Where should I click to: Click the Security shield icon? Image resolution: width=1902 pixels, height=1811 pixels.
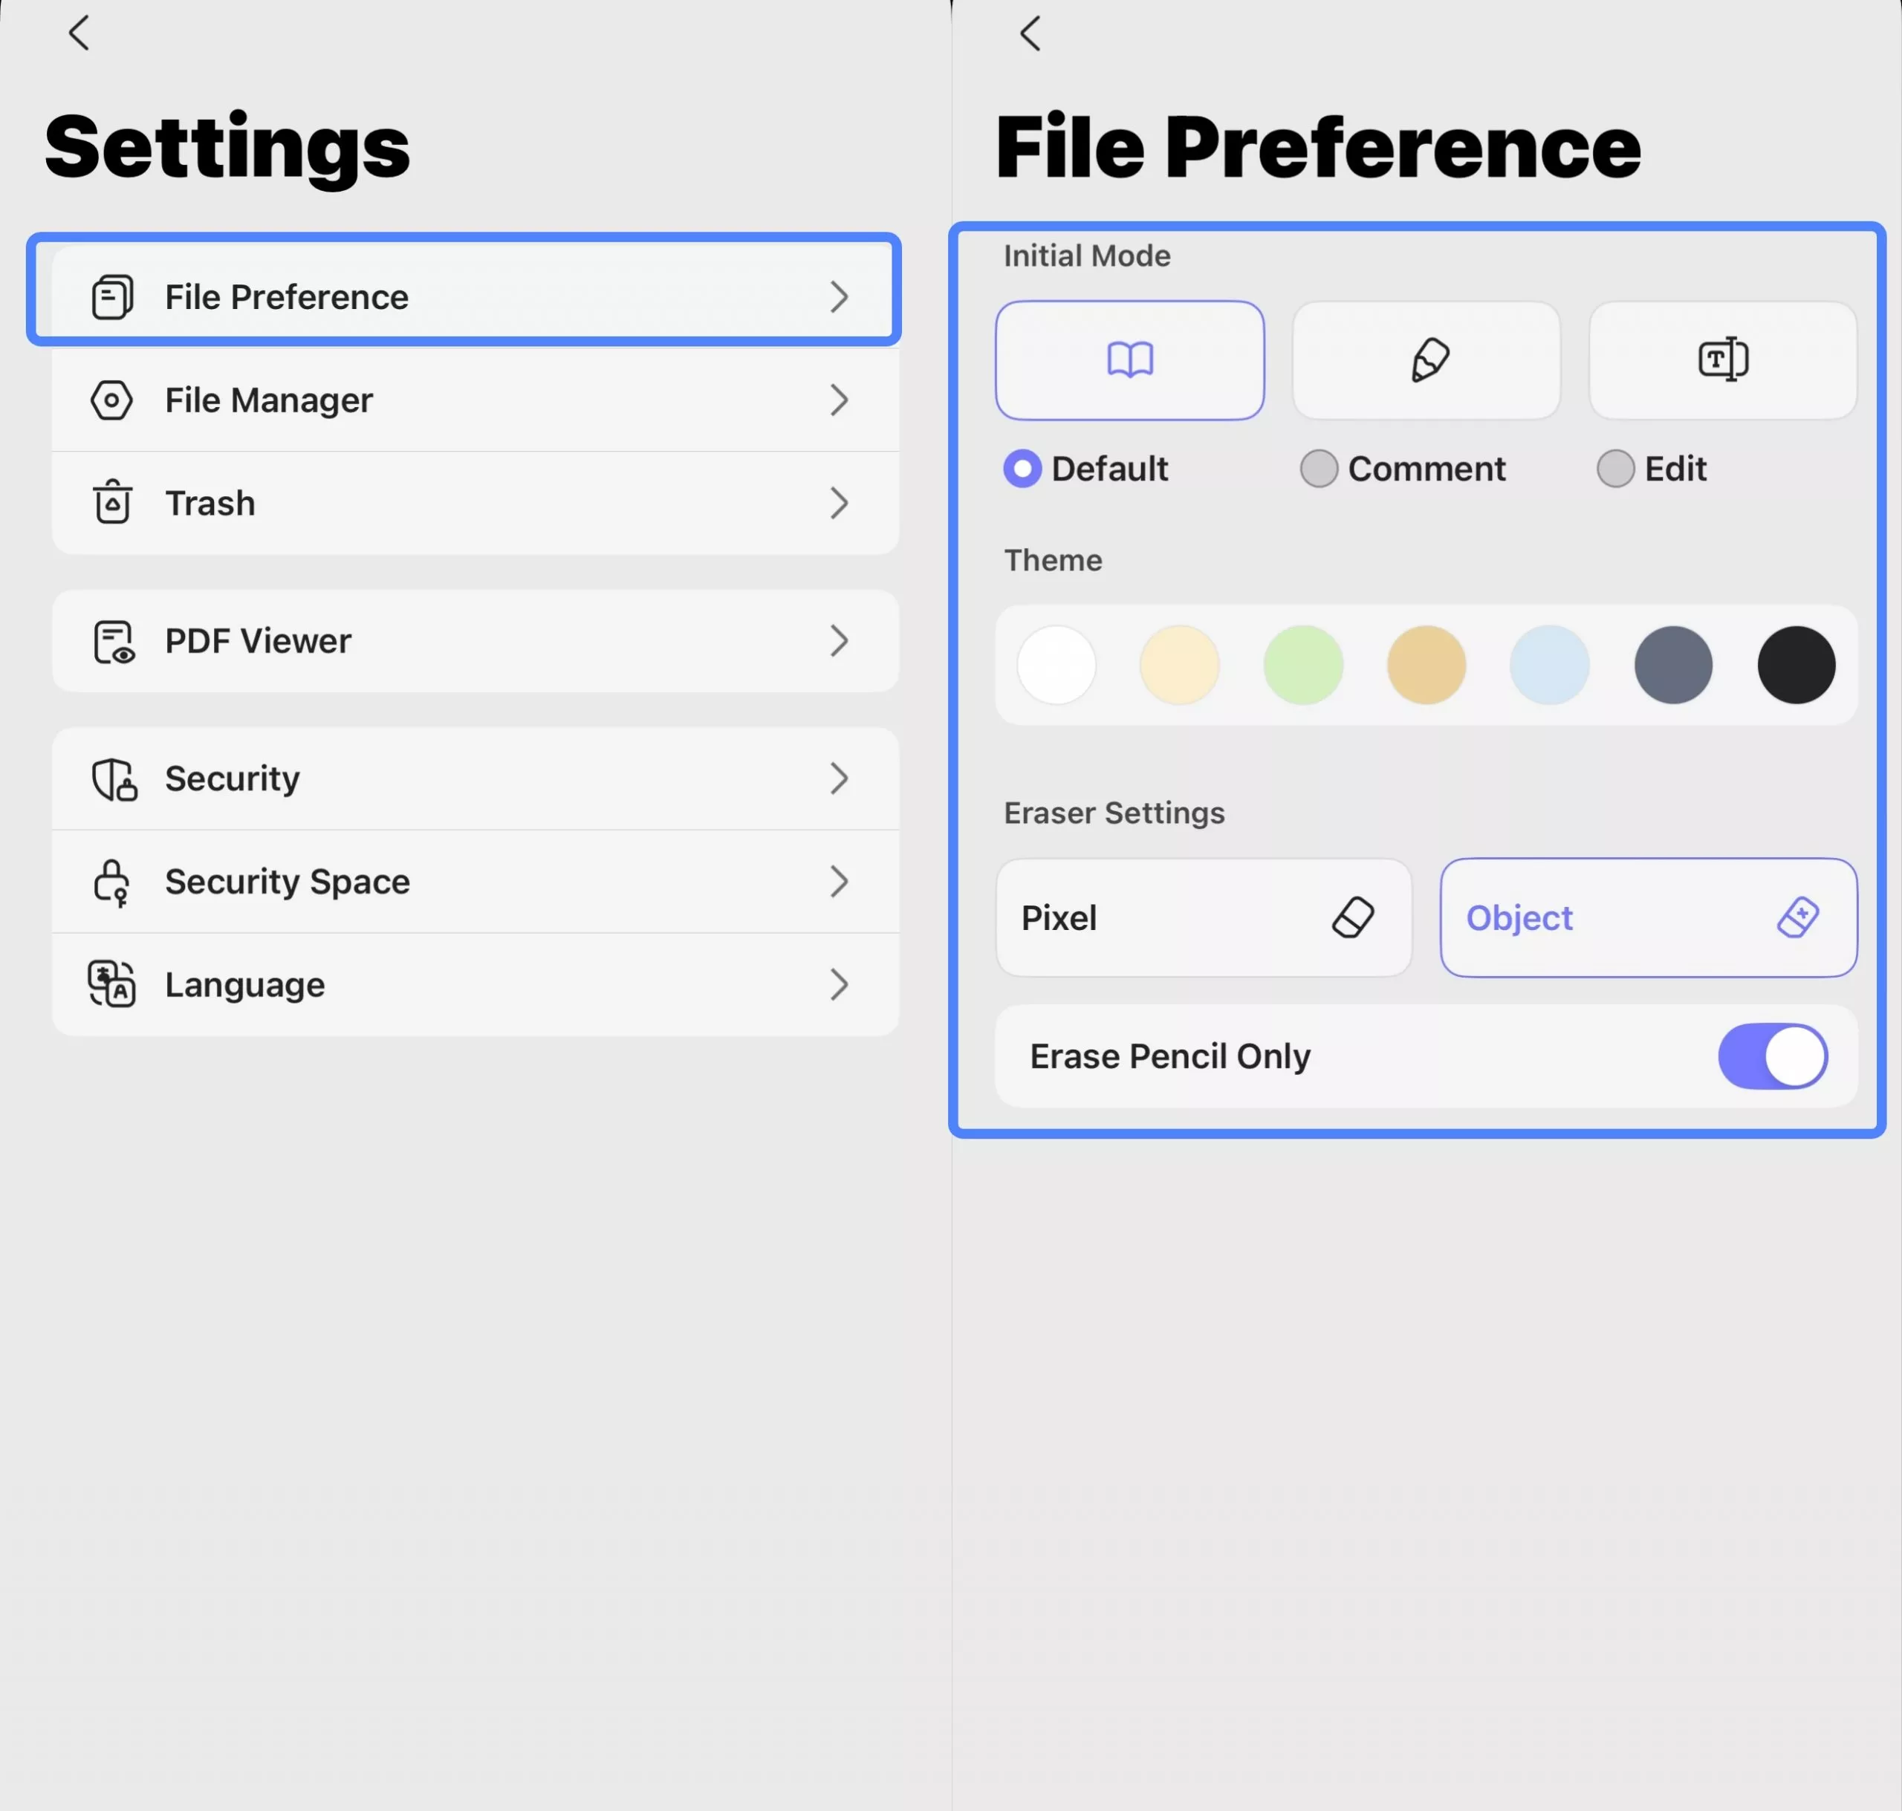point(112,778)
